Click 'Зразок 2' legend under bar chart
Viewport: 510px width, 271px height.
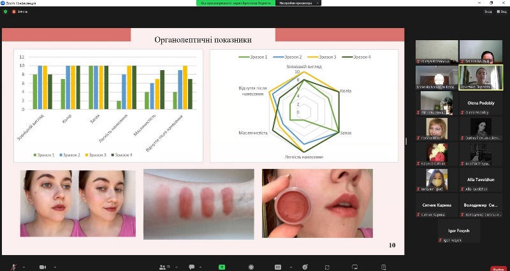point(70,155)
